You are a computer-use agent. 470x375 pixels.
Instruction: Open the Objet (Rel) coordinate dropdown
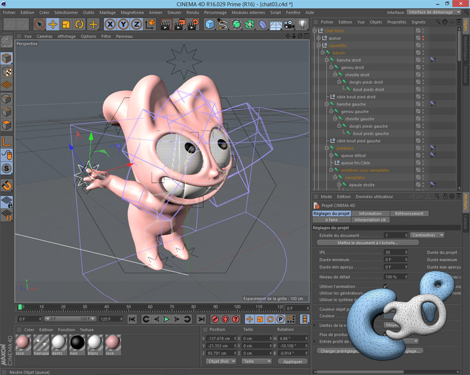pos(221,362)
